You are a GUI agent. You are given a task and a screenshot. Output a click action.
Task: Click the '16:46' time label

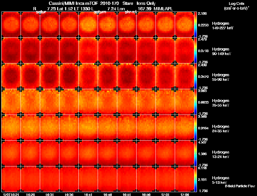(x=108, y=194)
